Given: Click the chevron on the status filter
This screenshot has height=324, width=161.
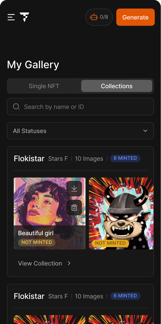Looking at the screenshot, I should coord(145,131).
